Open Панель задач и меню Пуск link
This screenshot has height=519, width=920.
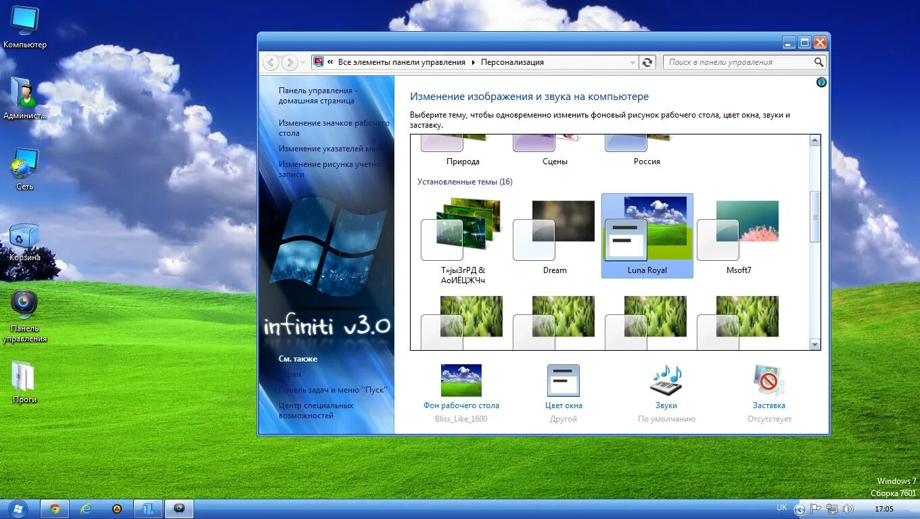click(331, 390)
